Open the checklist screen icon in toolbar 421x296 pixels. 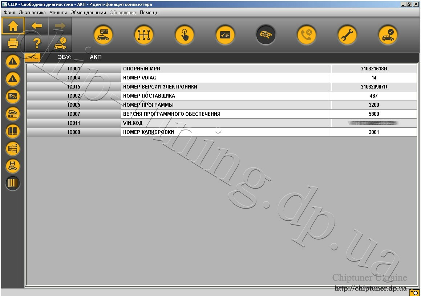click(225, 35)
